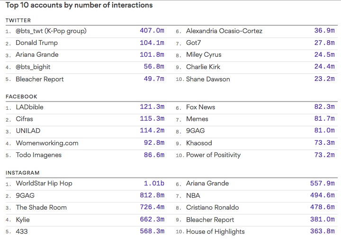Screen dimensions: 341x239
Task: Click the INSTAGRAM section header
Action: tap(22, 173)
